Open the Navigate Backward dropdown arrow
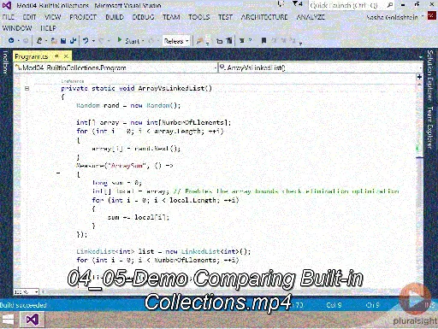 tap(18, 41)
